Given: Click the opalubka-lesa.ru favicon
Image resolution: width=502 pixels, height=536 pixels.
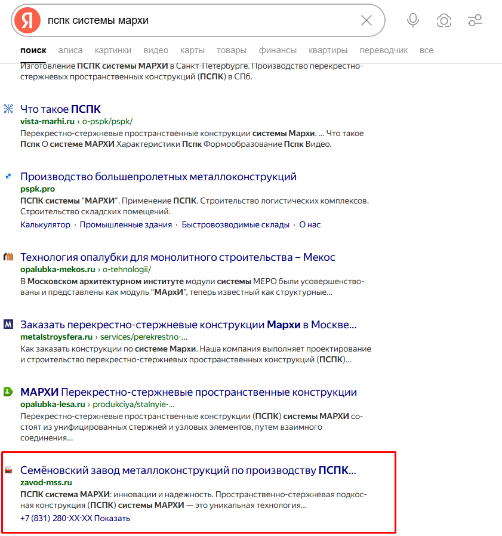Looking at the screenshot, I should tap(8, 392).
